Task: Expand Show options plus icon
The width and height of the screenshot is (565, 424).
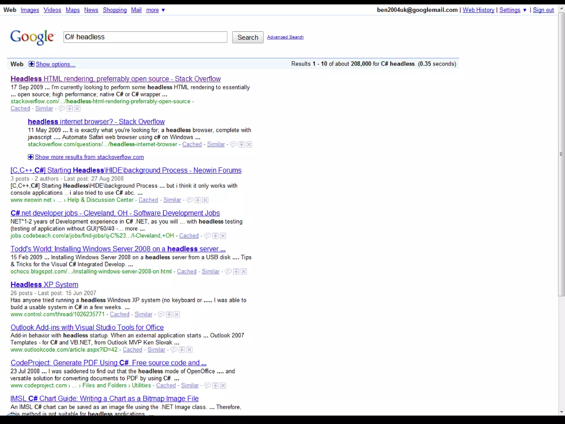Action: [x=31, y=64]
